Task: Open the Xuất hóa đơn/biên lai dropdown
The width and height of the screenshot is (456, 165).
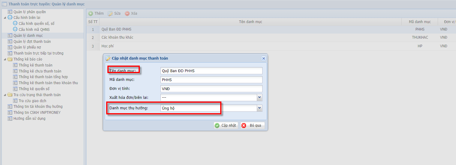Action: click(x=259, y=97)
